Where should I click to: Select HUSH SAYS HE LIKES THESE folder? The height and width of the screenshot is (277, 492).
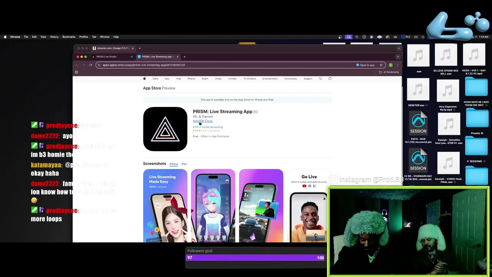pyautogui.click(x=477, y=92)
